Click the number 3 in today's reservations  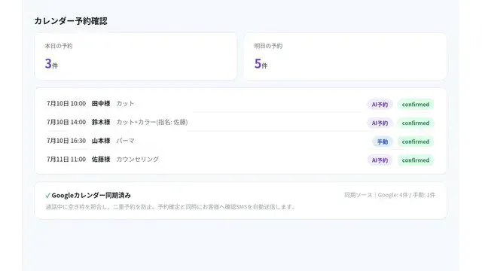coord(48,63)
